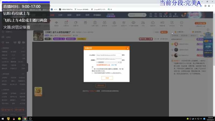Click the 关闭 button in the dialog
This screenshot has height=121, width=215.
[107, 78]
